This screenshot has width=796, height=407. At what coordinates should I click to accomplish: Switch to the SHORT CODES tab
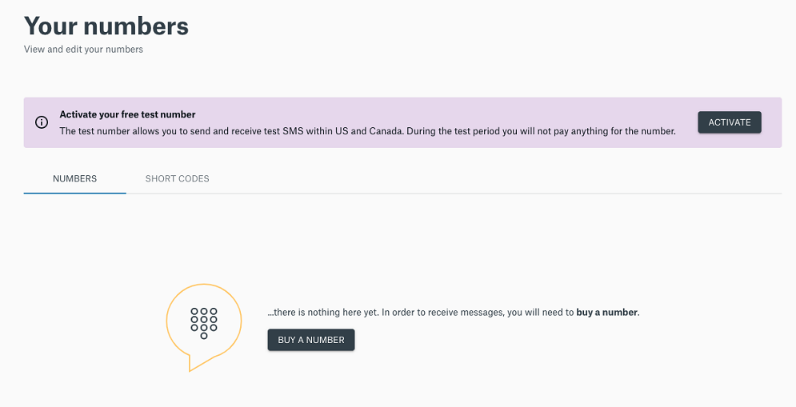click(x=177, y=178)
